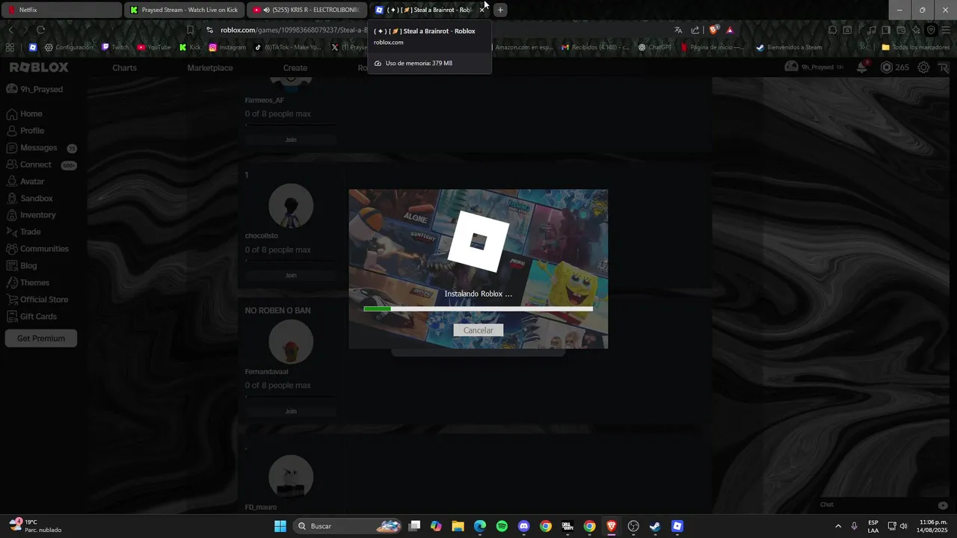
Task: Click the chocolisto avatar thumbnail
Action: point(291,205)
